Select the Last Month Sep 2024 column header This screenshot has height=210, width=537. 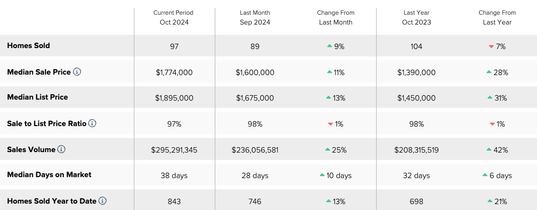click(x=255, y=18)
